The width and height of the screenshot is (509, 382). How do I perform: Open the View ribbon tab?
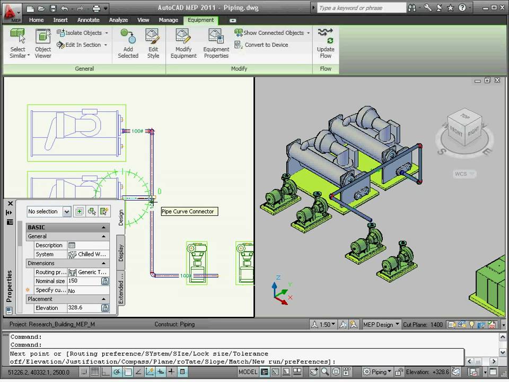point(143,20)
